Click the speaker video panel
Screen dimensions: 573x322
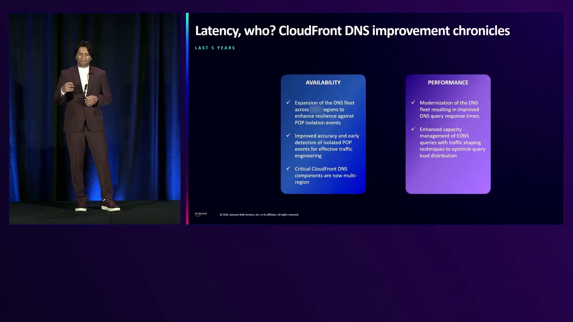95,118
